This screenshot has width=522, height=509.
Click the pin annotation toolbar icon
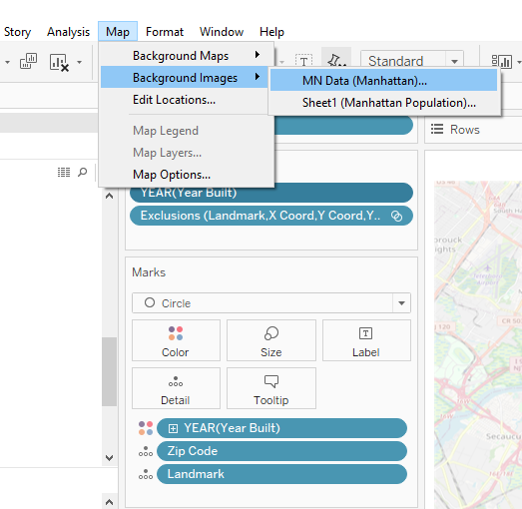(x=336, y=61)
